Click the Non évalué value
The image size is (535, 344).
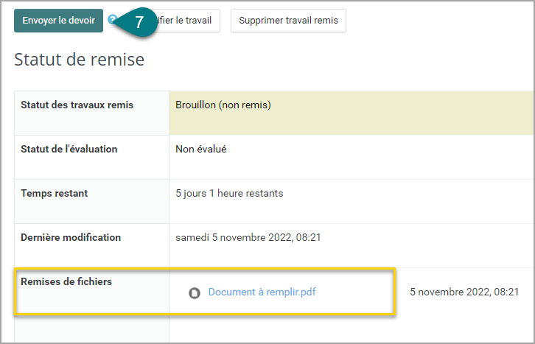coord(201,149)
